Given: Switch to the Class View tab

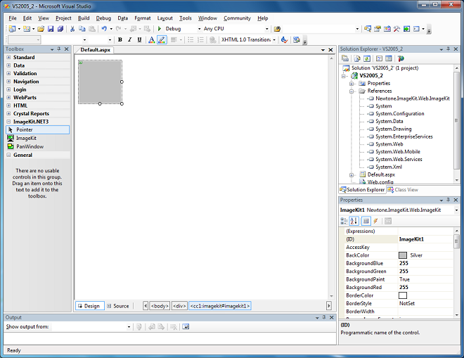Looking at the screenshot, I should click(403, 190).
